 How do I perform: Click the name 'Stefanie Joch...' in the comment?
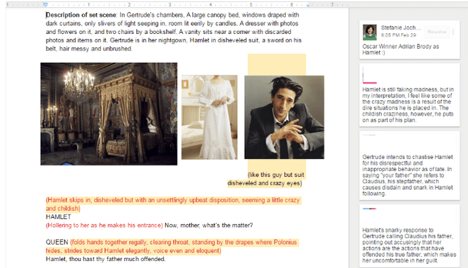tap(400, 28)
